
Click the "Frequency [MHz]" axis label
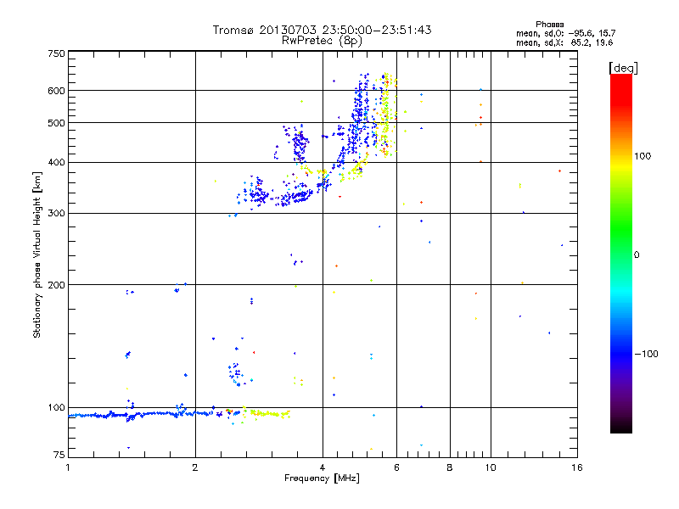pyautogui.click(x=322, y=478)
